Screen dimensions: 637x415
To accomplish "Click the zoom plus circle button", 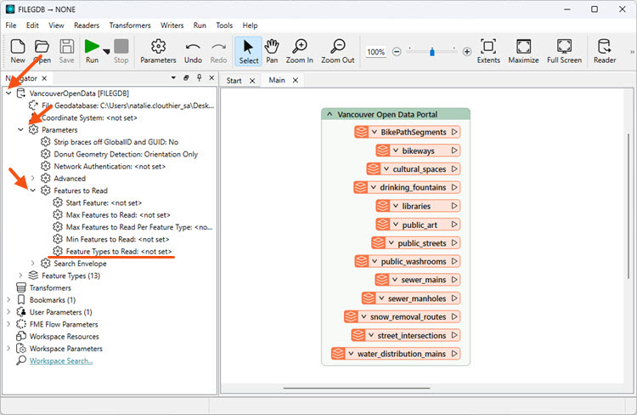I will click(x=467, y=52).
